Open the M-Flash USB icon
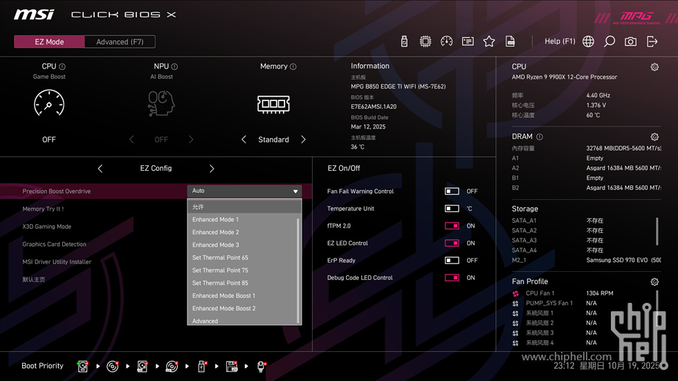This screenshot has height=381, width=678. coord(404,41)
